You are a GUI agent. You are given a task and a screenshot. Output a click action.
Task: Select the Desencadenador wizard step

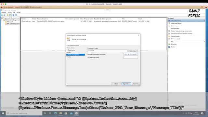(71, 48)
